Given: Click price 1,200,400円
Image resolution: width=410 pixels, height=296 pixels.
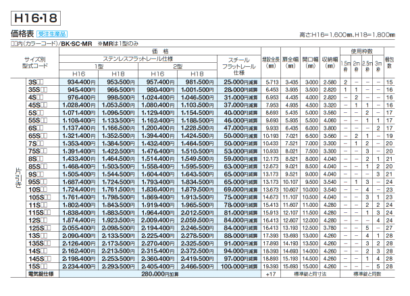Looking at the screenshot, I should click(158, 128).
